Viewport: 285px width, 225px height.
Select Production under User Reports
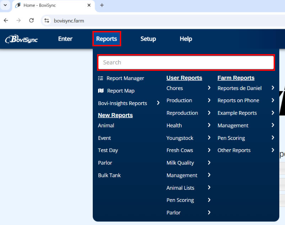[179, 100]
